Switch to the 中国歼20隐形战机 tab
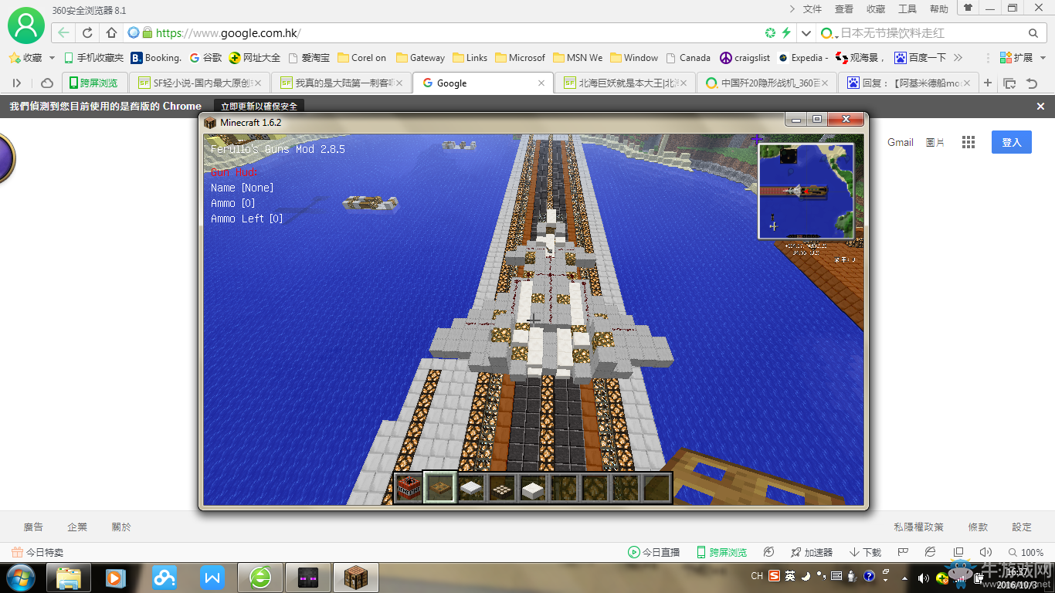Screen dimensions: 1055x593 tap(766, 83)
